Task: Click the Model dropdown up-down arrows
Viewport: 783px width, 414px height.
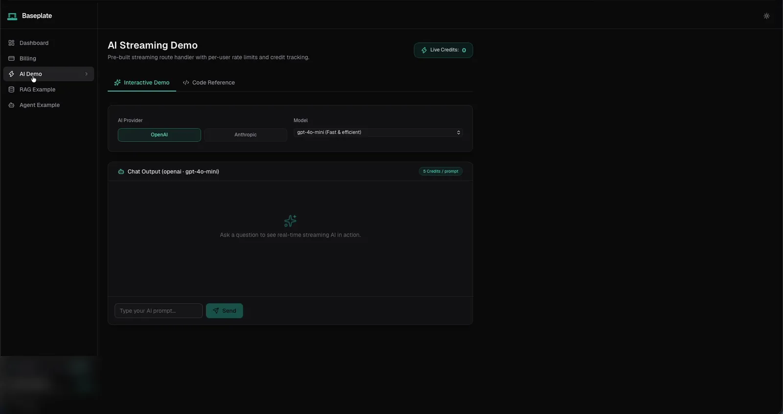Action: (459, 132)
